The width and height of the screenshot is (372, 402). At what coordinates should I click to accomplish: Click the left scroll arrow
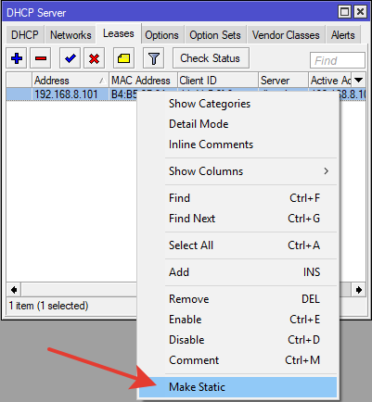(14, 290)
